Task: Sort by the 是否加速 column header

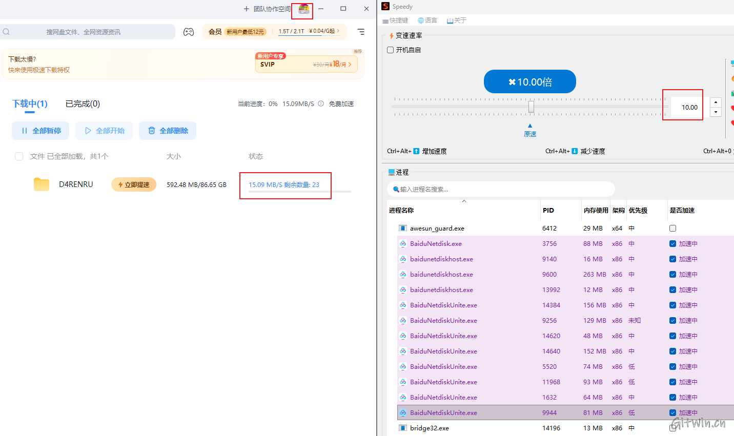Action: pyautogui.click(x=700, y=210)
